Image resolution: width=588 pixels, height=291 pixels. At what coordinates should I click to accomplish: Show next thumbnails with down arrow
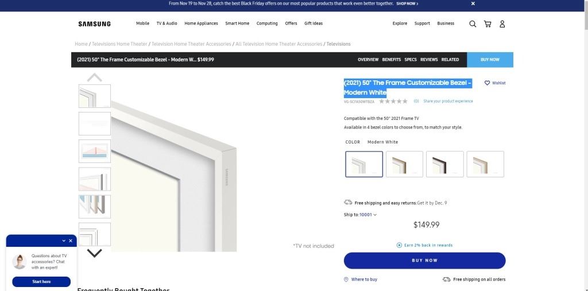(95, 253)
